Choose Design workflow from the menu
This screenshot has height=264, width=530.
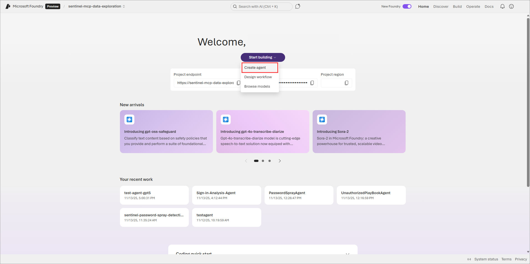click(260, 77)
